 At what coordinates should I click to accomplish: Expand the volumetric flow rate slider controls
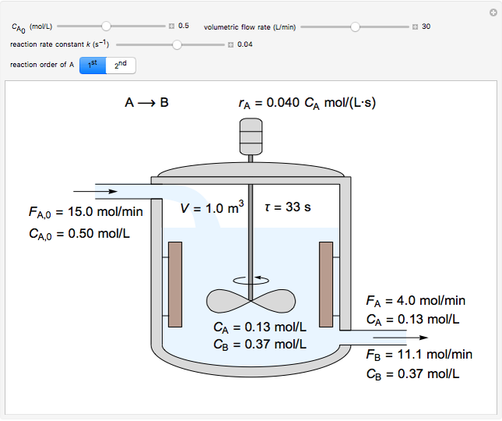[x=415, y=27]
